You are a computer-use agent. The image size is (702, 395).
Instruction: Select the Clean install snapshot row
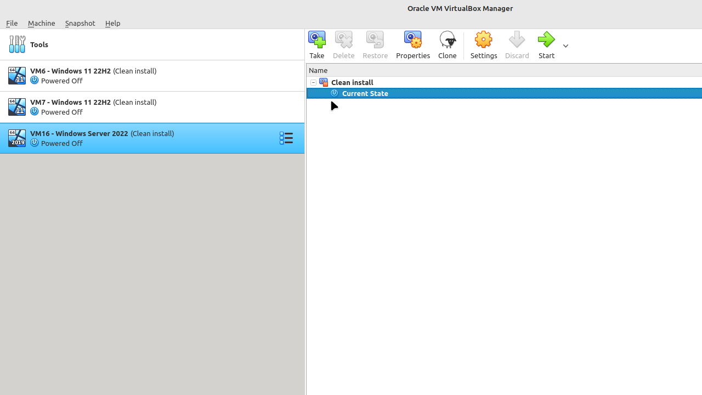[504, 82]
